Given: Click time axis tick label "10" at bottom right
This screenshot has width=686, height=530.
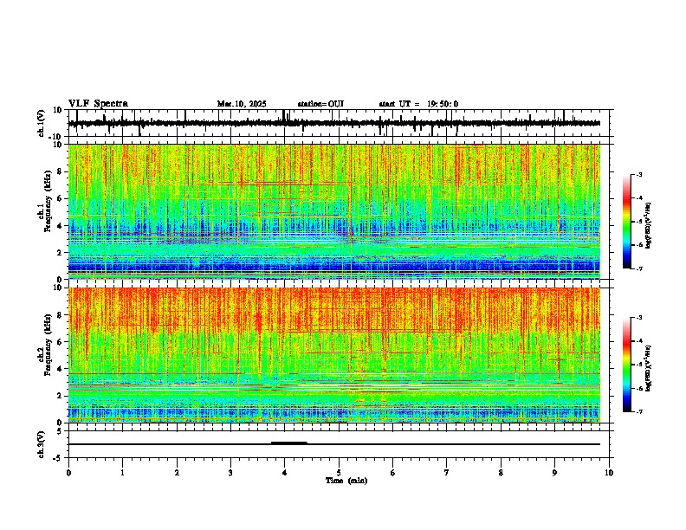Looking at the screenshot, I should [x=609, y=473].
